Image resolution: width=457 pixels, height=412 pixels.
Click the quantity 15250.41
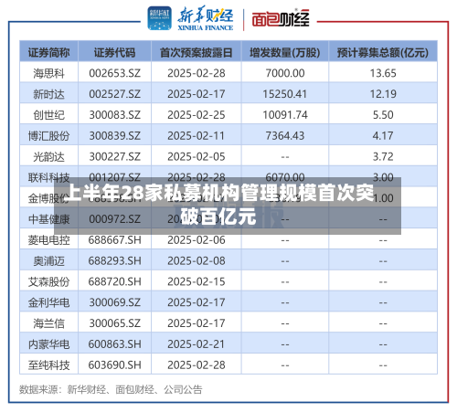[285, 94]
